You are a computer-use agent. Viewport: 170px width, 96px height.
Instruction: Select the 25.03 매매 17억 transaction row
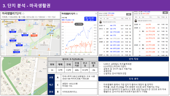click(x=115, y=26)
